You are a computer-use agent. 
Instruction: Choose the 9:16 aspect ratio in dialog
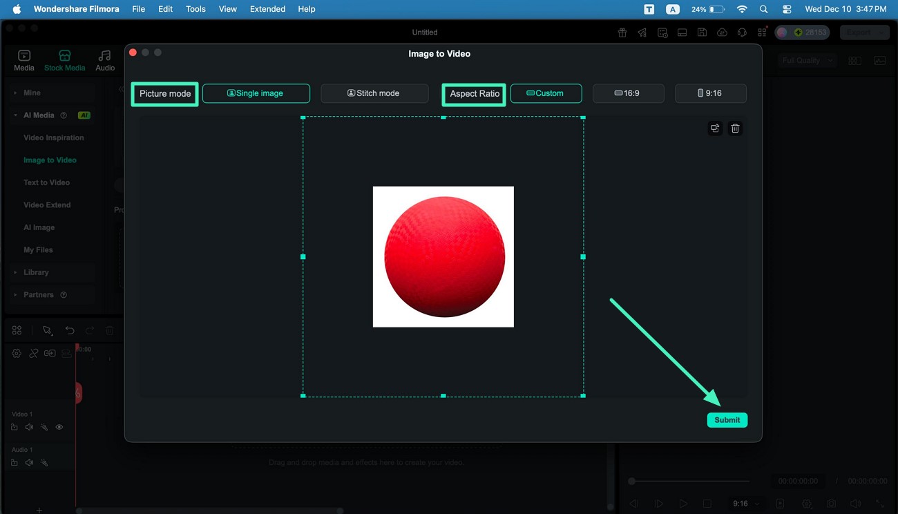point(711,93)
